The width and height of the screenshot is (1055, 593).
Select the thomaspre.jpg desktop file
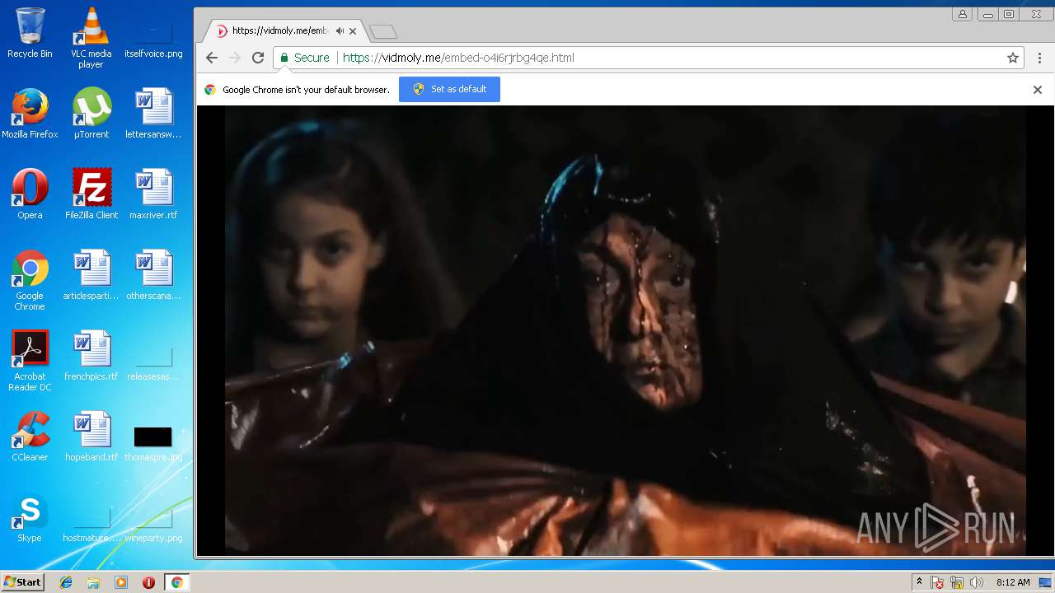(153, 443)
